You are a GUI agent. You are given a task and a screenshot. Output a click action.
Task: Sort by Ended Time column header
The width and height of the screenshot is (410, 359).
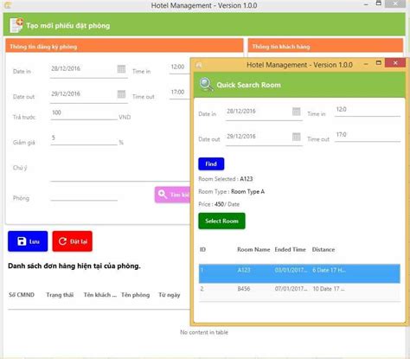(x=290, y=249)
